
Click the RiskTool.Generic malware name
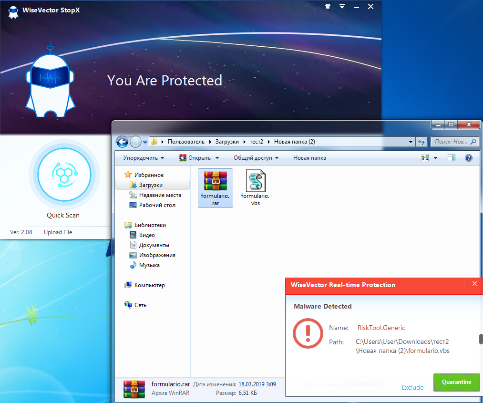(x=381, y=328)
